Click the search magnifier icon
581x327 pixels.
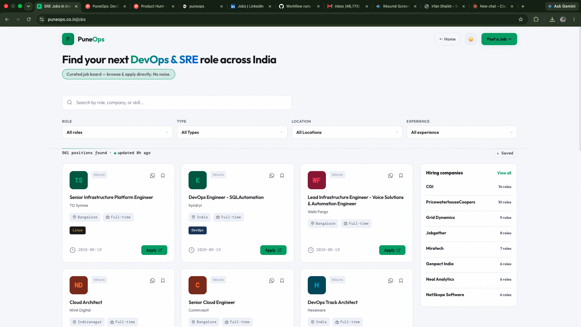[70, 102]
